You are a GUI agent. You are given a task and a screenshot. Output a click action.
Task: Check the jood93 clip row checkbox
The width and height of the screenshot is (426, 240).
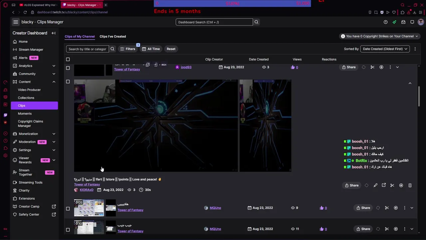point(68,68)
